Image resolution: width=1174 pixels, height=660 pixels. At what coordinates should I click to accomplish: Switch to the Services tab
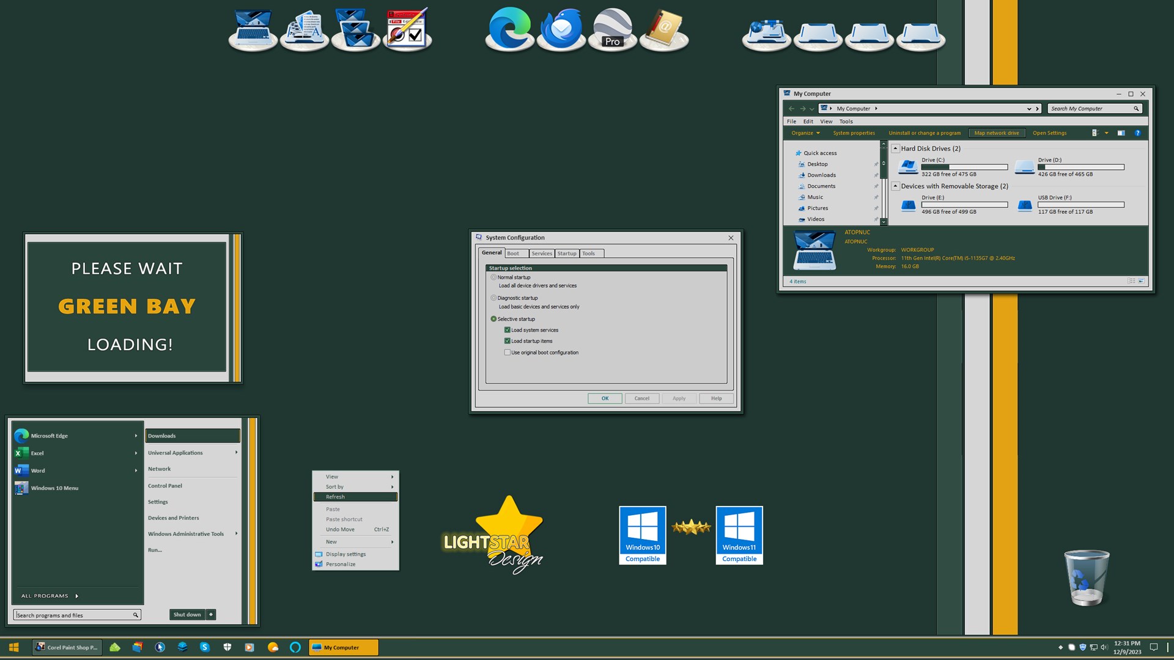(541, 254)
